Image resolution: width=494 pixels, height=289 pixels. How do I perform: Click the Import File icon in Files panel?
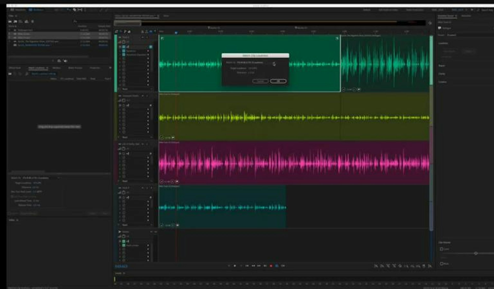tap(15, 22)
